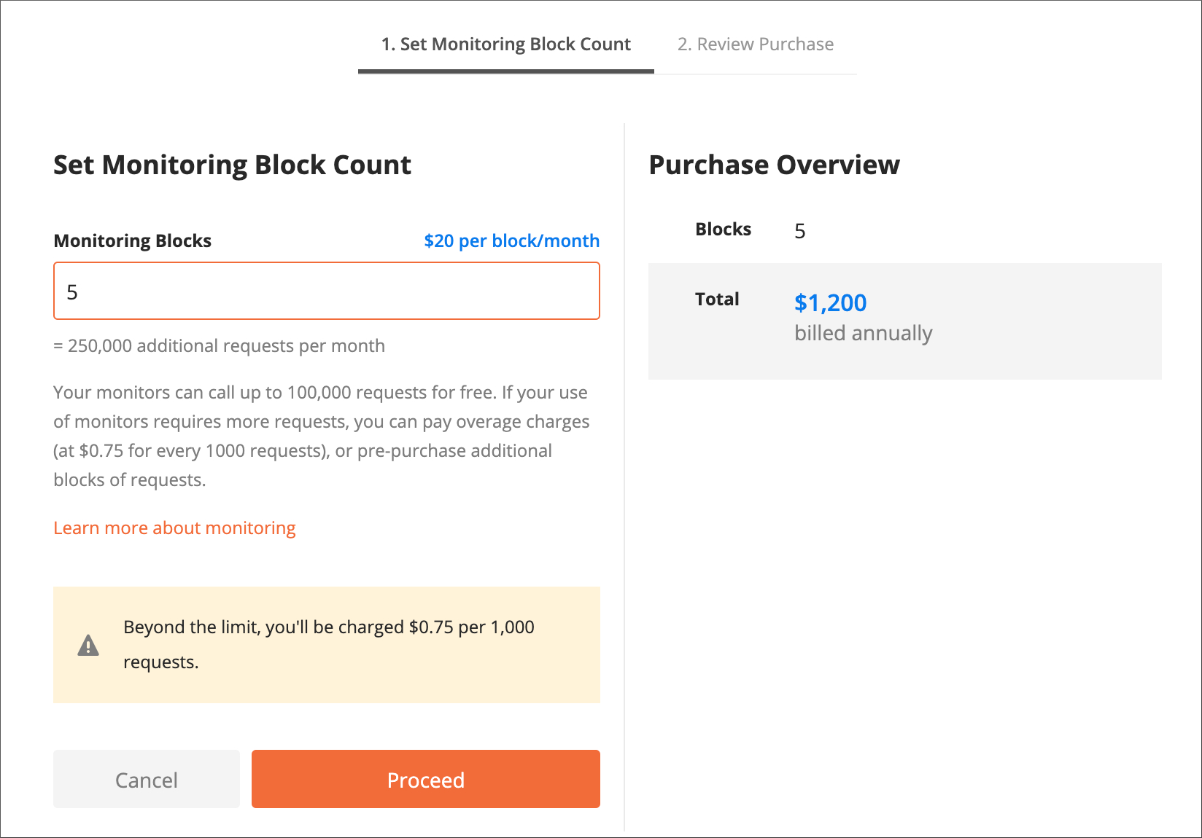This screenshot has width=1202, height=838.
Task: Open the Learn more about monitoring link
Action: 174,528
